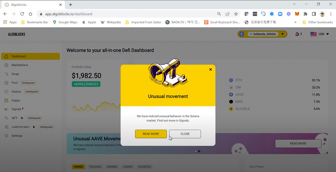
Task: Select the first banner carousel dot
Action: pyautogui.click(x=196, y=151)
